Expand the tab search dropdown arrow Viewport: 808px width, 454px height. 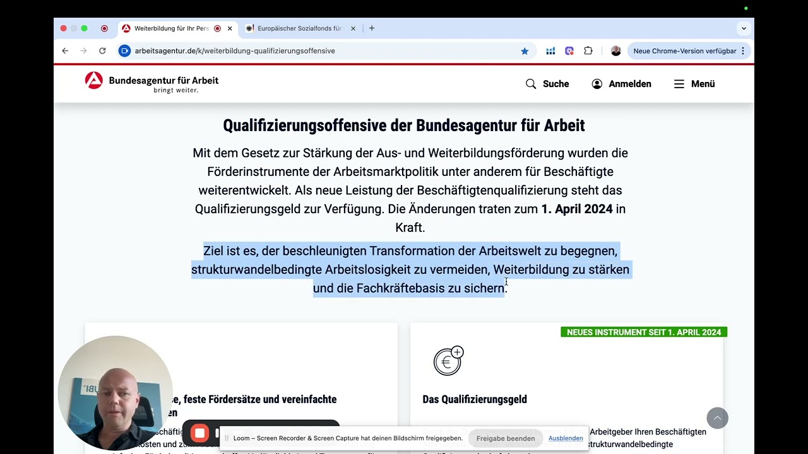coord(744,28)
